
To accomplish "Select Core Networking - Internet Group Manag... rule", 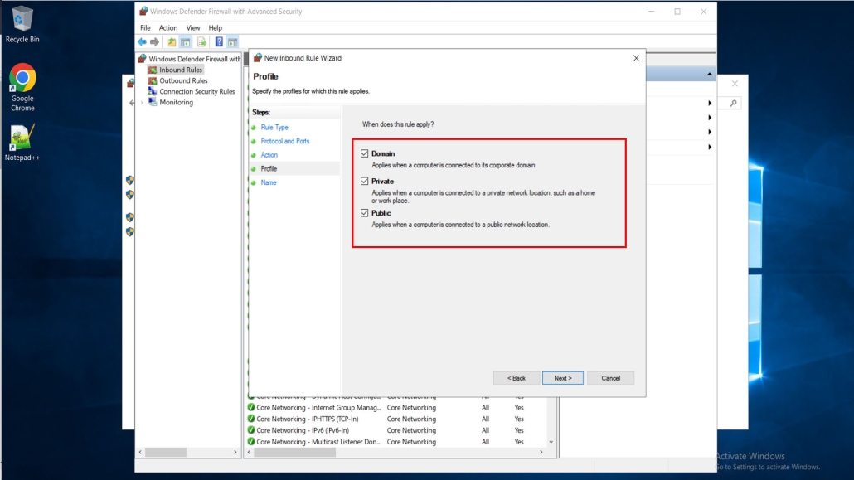I will [318, 408].
